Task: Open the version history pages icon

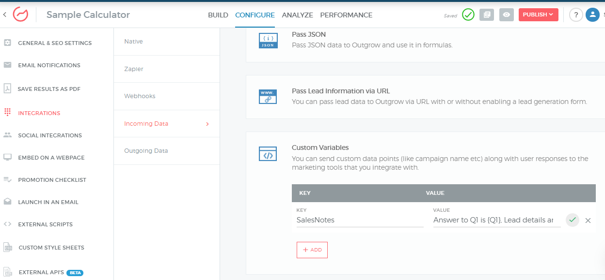Action: (x=487, y=15)
